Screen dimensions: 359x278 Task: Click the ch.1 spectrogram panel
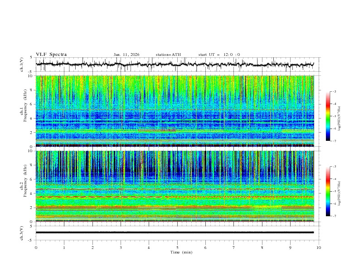[175, 111]
